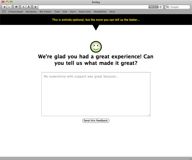
Task: Toggle the PRIVATE browsing badge
Action: 154,7
